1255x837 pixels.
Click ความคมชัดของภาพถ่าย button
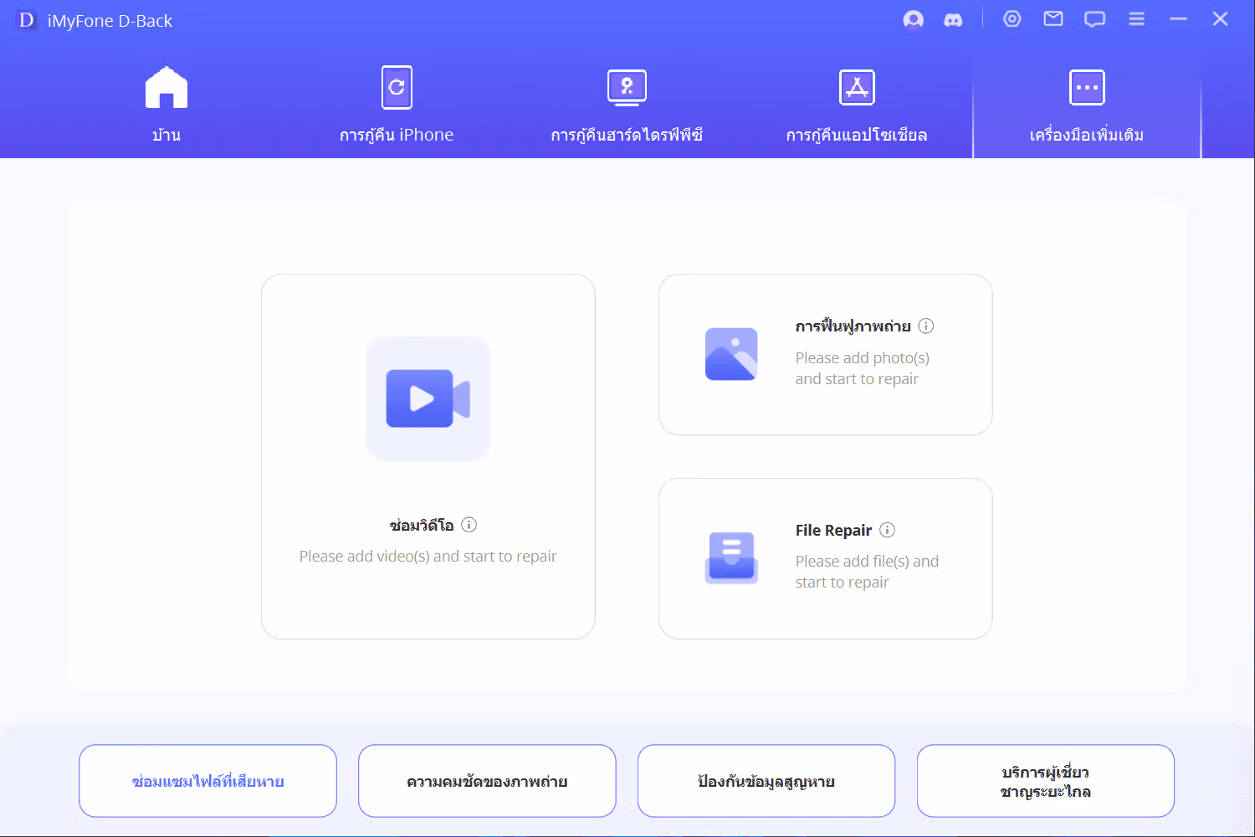point(487,781)
